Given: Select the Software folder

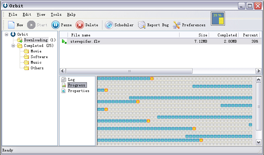Looking at the screenshot, I should (39, 57).
